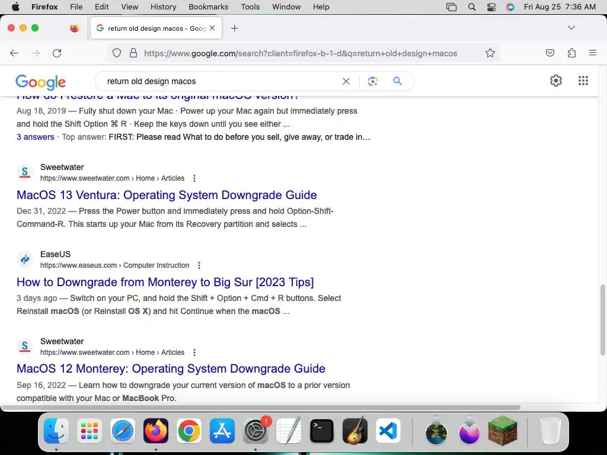Open options for Sweetwater Ventura result
Screen dimensions: 607x455
coord(194,178)
